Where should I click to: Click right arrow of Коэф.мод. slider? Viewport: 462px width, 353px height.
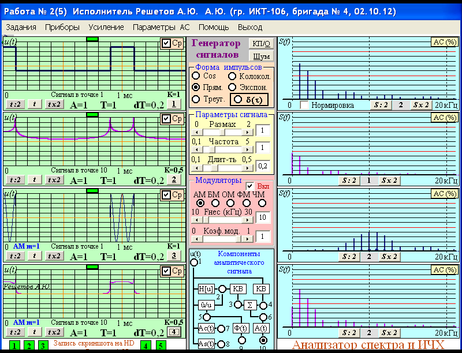tap(249, 239)
